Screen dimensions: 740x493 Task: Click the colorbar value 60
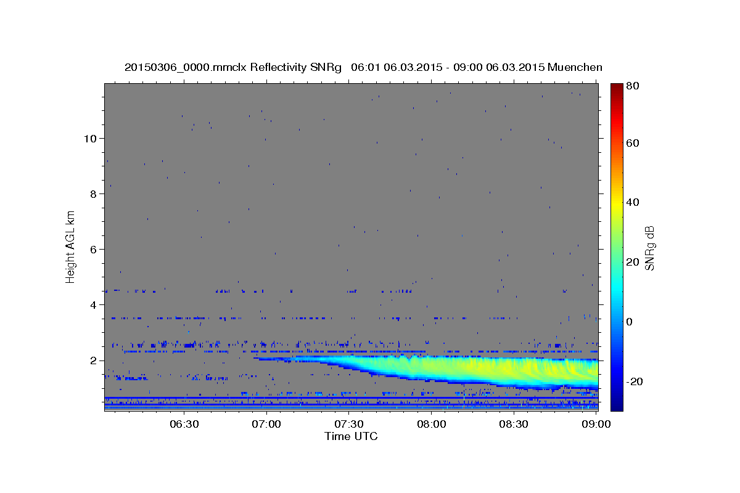point(633,143)
